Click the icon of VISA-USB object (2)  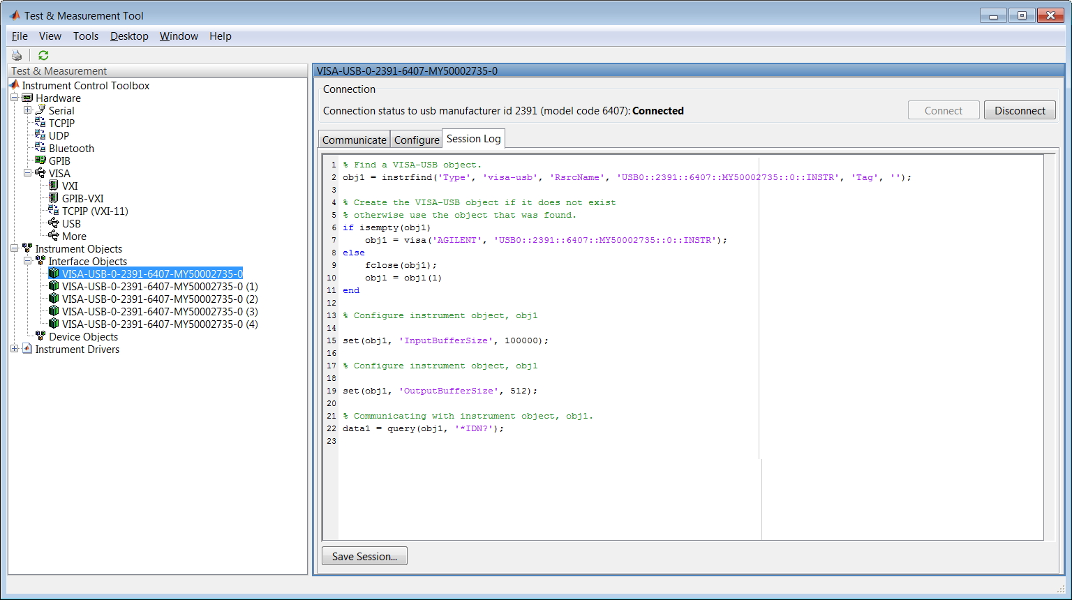click(54, 299)
